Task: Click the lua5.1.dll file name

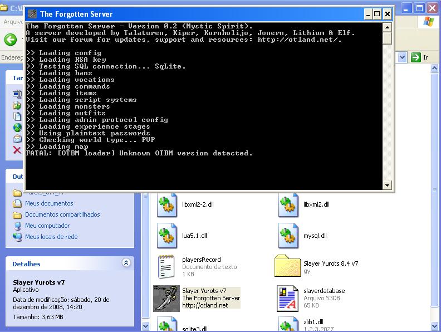Action: tap(194, 236)
